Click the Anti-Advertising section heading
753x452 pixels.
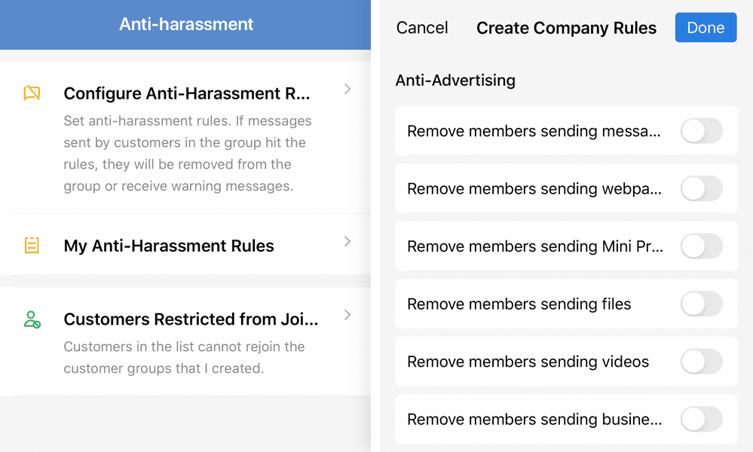coord(455,80)
